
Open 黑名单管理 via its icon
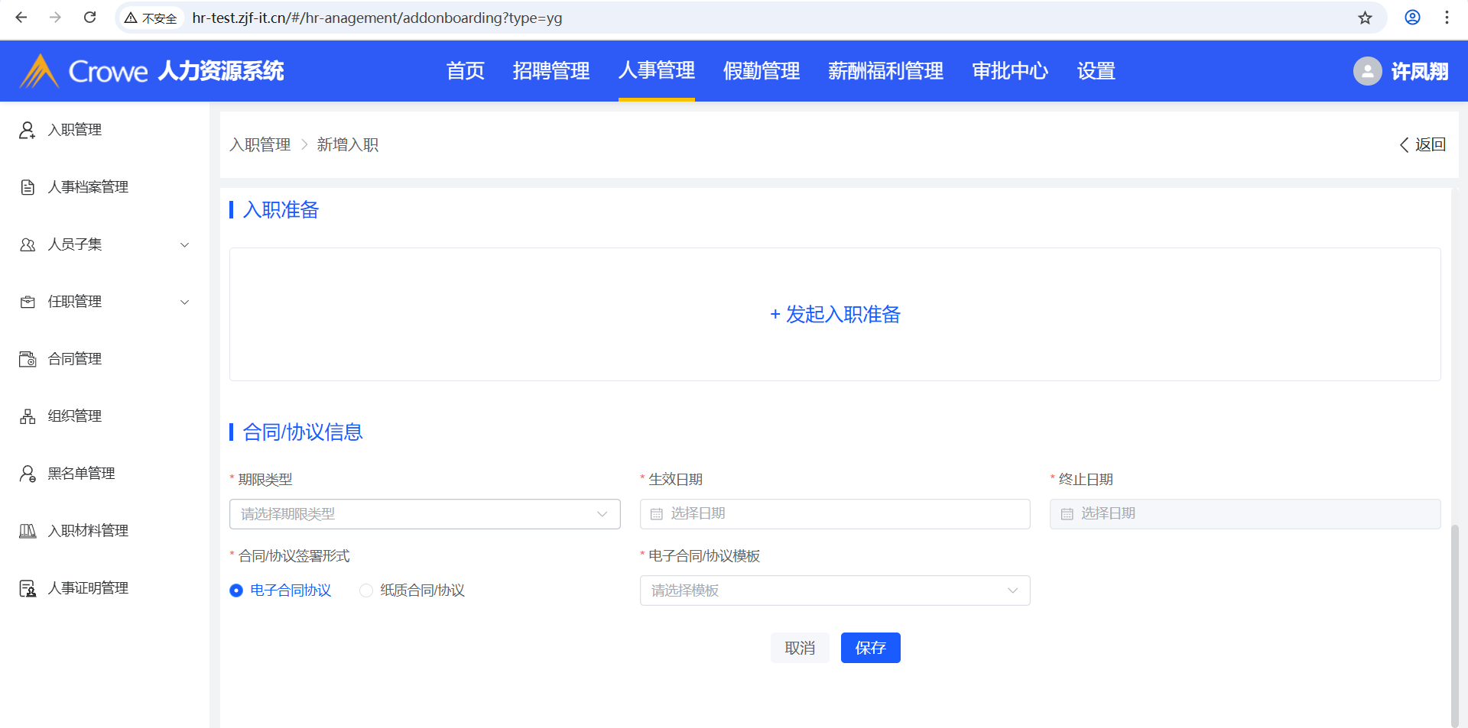(x=28, y=474)
